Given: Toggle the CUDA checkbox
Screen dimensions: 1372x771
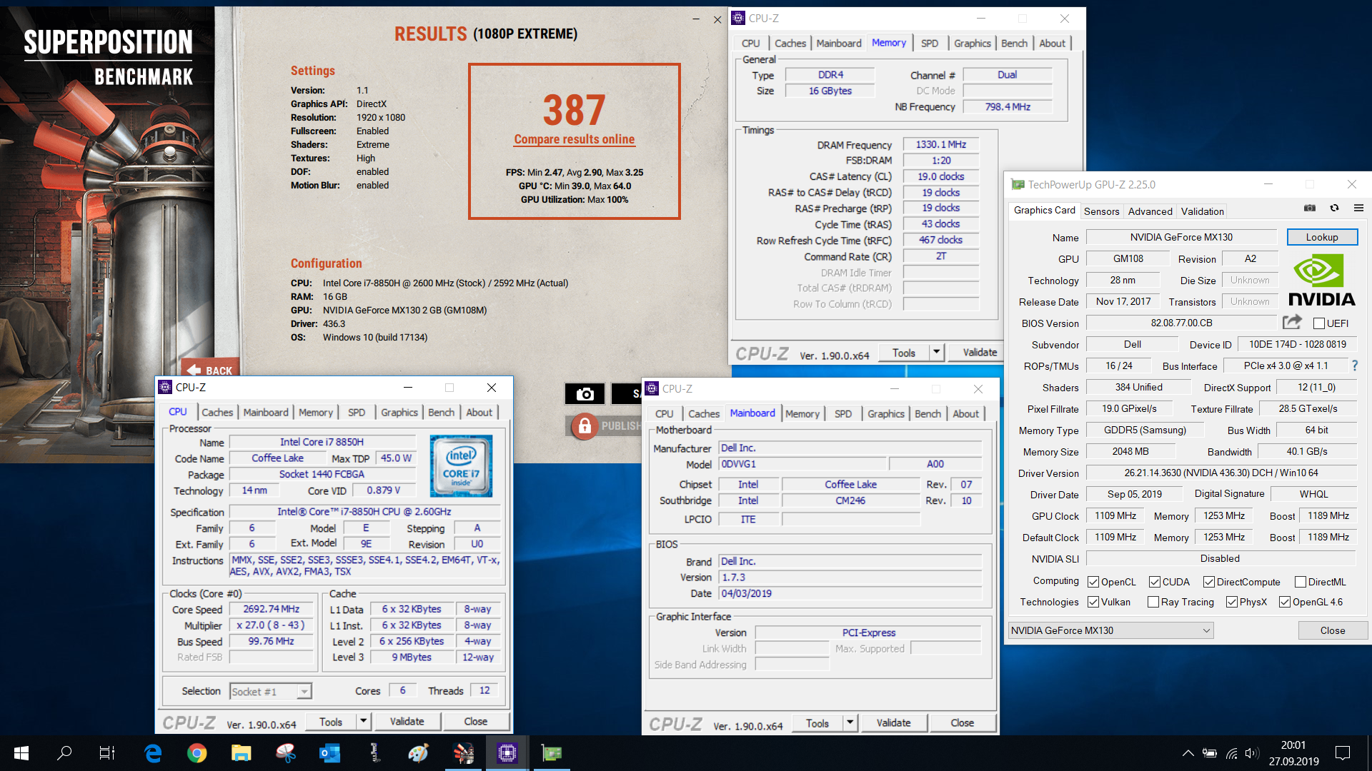Looking at the screenshot, I should pyautogui.click(x=1155, y=582).
